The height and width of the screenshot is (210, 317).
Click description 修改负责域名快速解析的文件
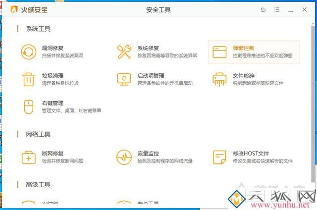(x=263, y=161)
